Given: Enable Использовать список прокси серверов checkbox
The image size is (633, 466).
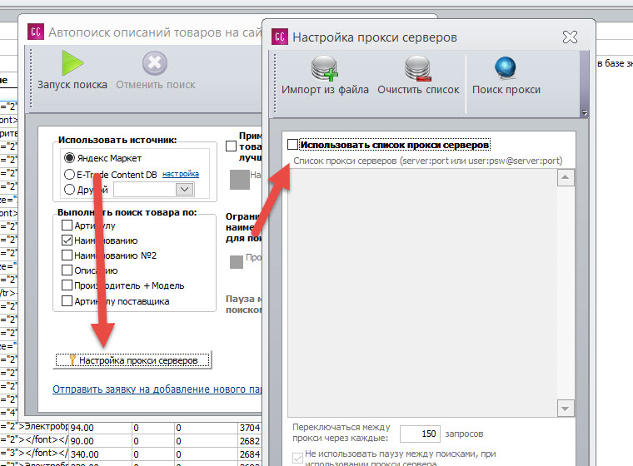Looking at the screenshot, I should click(x=292, y=145).
